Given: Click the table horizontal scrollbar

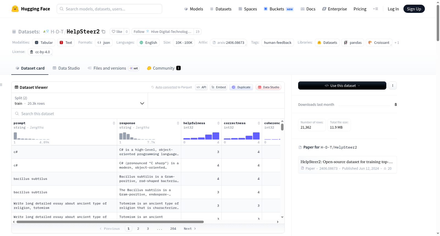Looking at the screenshot, I should point(110,222).
